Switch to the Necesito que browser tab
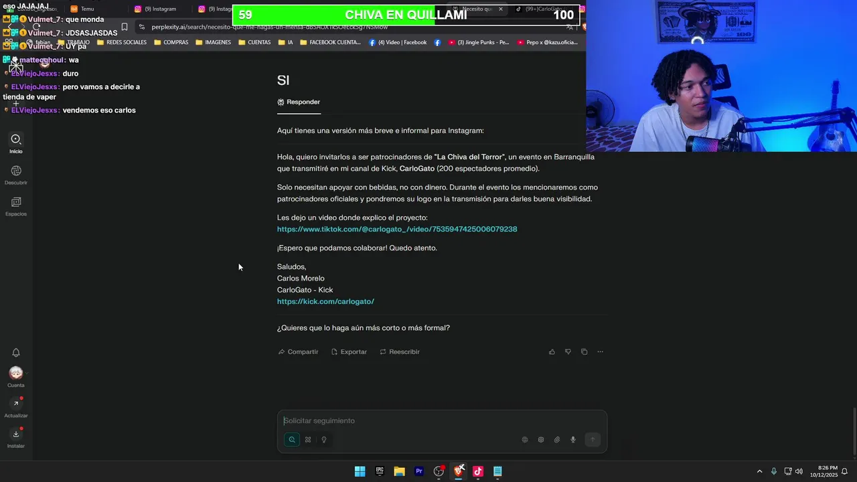857x482 pixels. 477,9
